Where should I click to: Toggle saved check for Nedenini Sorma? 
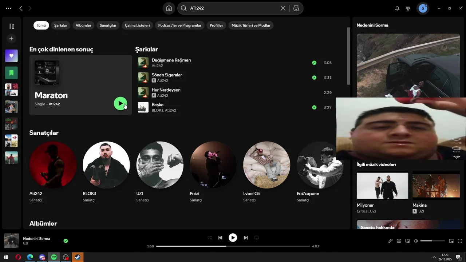coord(66,241)
